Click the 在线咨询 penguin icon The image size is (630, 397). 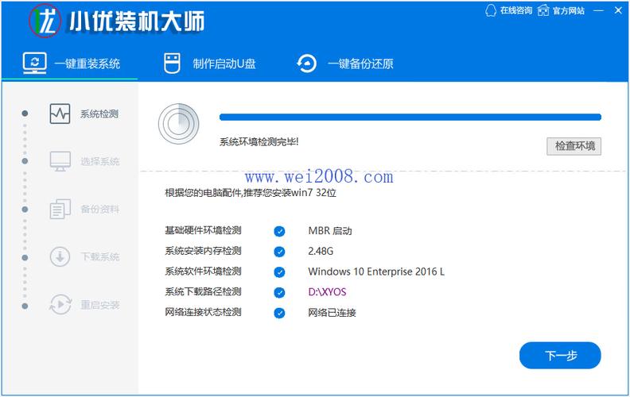pos(491,10)
